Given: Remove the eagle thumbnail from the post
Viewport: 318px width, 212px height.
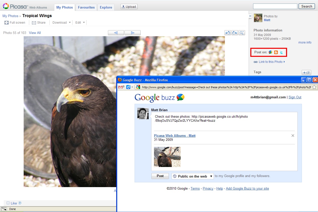Looking at the screenshot, I should tap(178, 150).
